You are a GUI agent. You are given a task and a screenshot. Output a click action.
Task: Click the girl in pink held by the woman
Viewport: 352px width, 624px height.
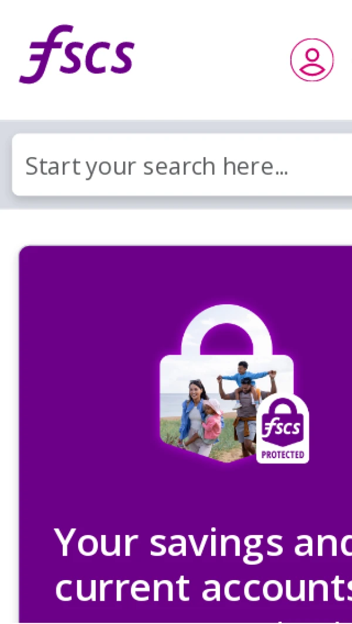click(x=212, y=422)
